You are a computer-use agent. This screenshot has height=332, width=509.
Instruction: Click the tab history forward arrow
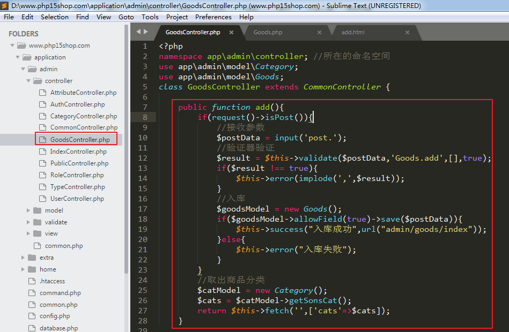tap(146, 32)
